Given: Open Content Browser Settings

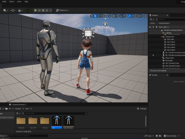Looking at the screenshot, I should click(x=141, y=109).
